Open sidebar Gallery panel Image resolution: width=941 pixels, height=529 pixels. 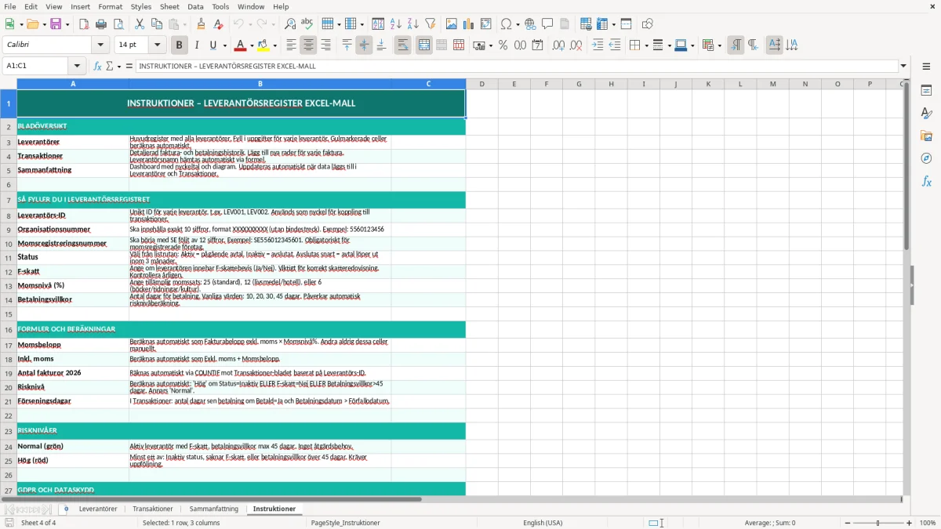[x=926, y=136]
